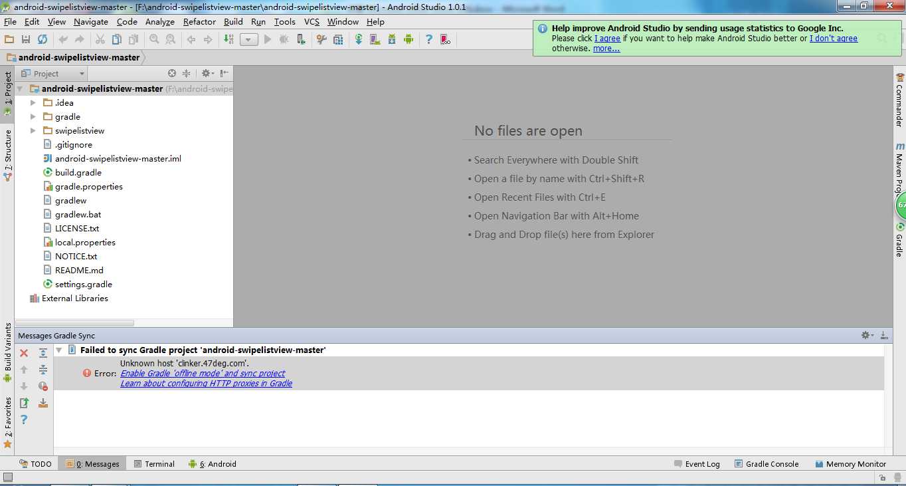Click the Make Project icon

tap(229, 40)
